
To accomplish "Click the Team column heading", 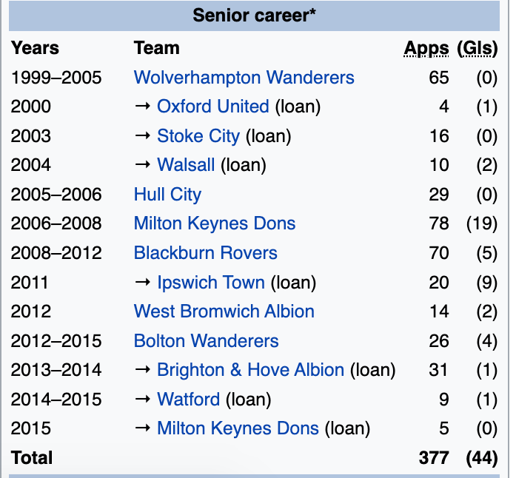I will coord(156,49).
